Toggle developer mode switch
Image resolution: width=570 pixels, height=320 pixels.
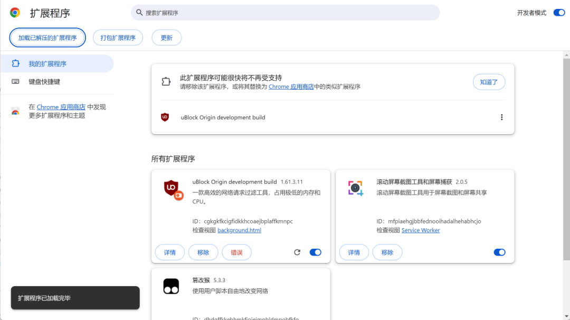click(559, 13)
